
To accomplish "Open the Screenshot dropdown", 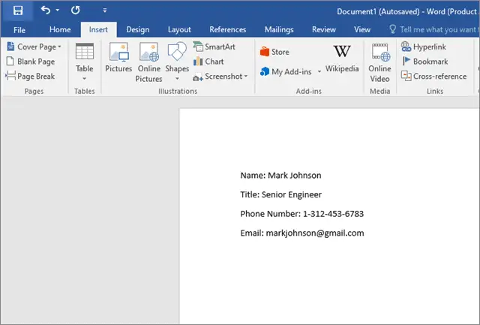I will [220, 77].
